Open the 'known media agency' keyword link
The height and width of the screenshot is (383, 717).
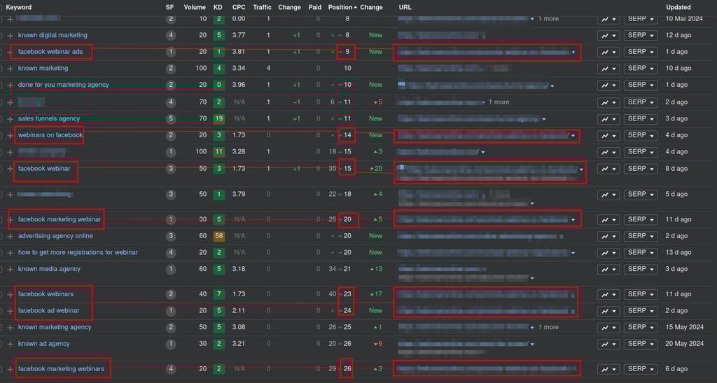(x=49, y=269)
